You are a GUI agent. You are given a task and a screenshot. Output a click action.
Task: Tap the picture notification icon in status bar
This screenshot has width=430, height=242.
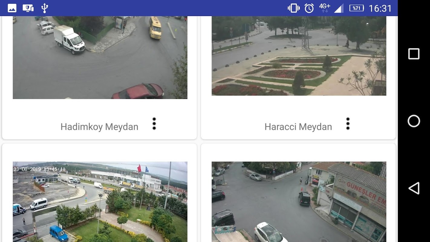tap(12, 8)
